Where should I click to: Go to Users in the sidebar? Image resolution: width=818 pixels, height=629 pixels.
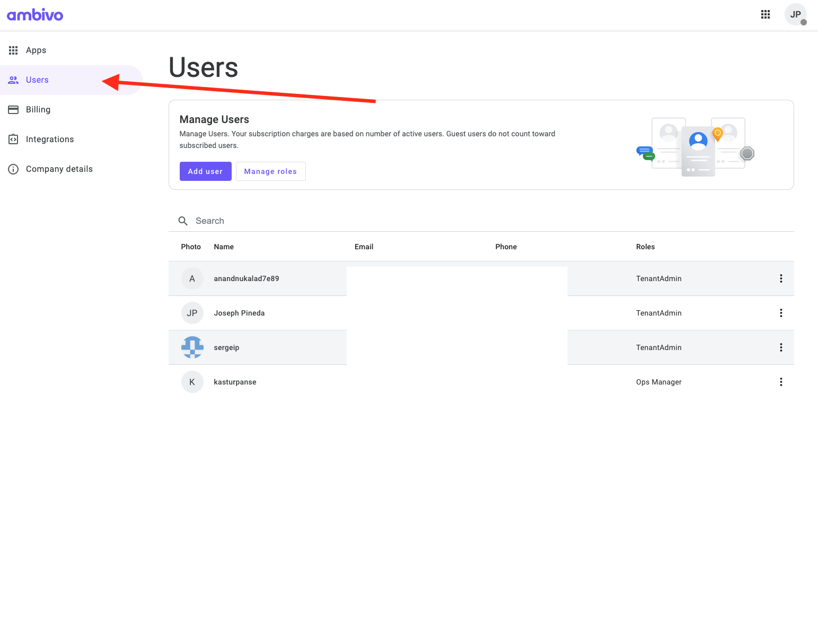[37, 80]
